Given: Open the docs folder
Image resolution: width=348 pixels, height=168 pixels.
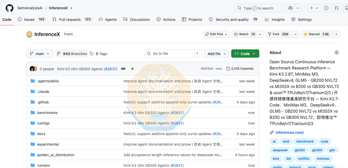Looking at the screenshot, I should pyautogui.click(x=41, y=134).
